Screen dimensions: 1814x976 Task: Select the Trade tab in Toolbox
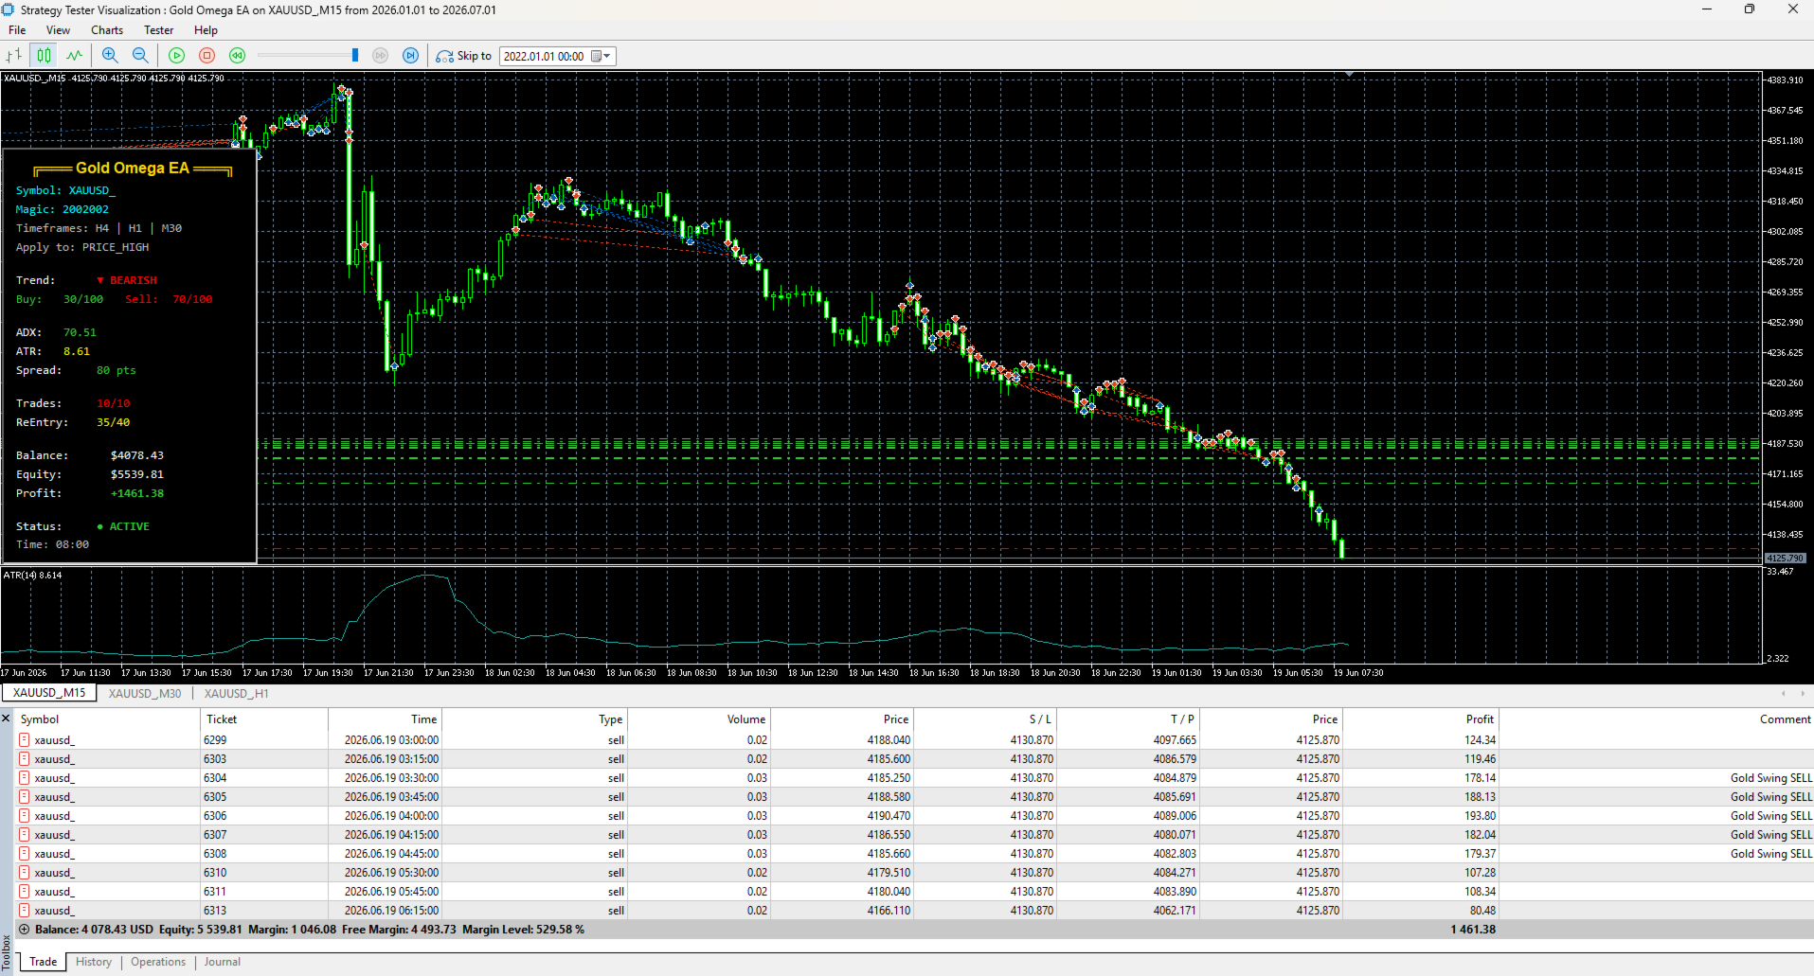click(x=43, y=962)
